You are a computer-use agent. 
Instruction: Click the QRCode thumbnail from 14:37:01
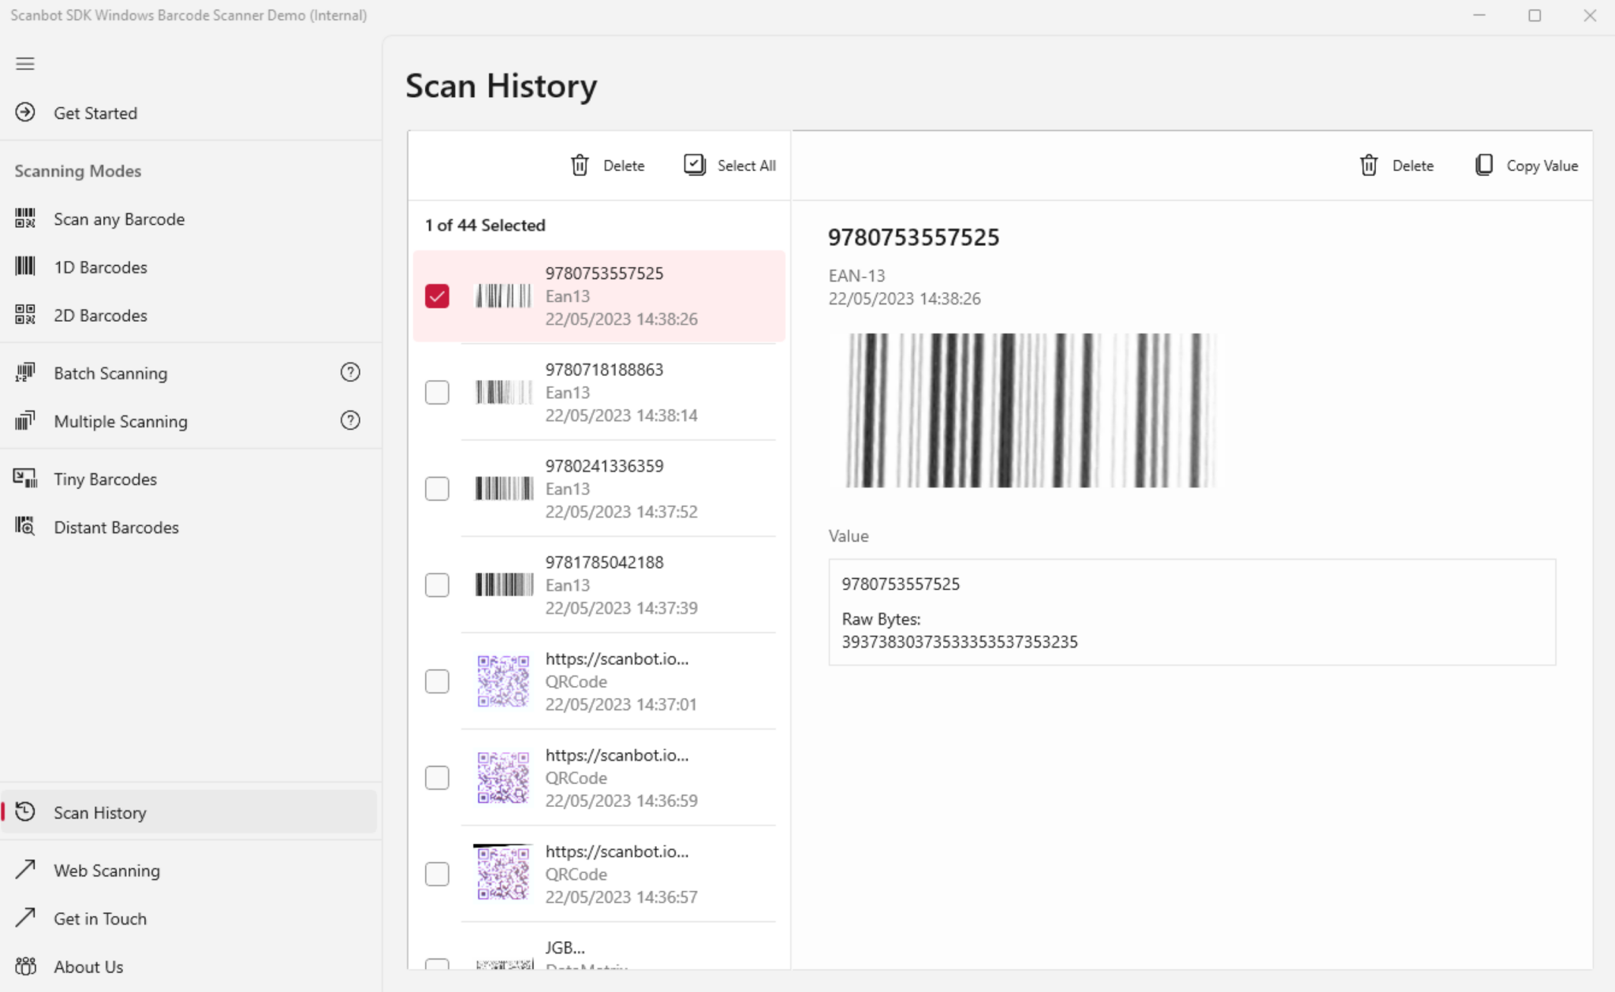tap(503, 681)
